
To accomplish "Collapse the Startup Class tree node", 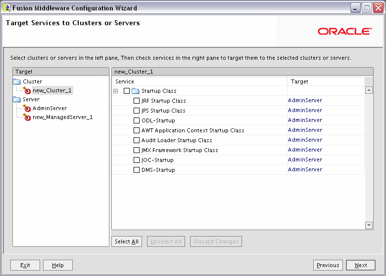I will coord(115,91).
